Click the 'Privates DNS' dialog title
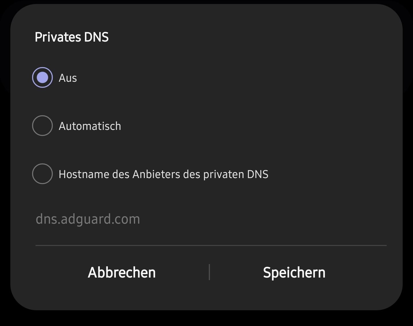The width and height of the screenshot is (413, 326). coord(72,37)
